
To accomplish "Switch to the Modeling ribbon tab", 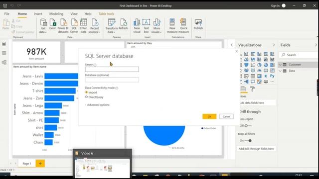I will [x=56, y=14].
